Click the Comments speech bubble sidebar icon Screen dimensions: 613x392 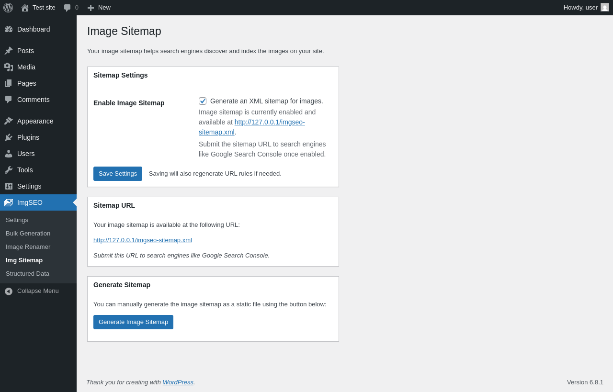9,100
